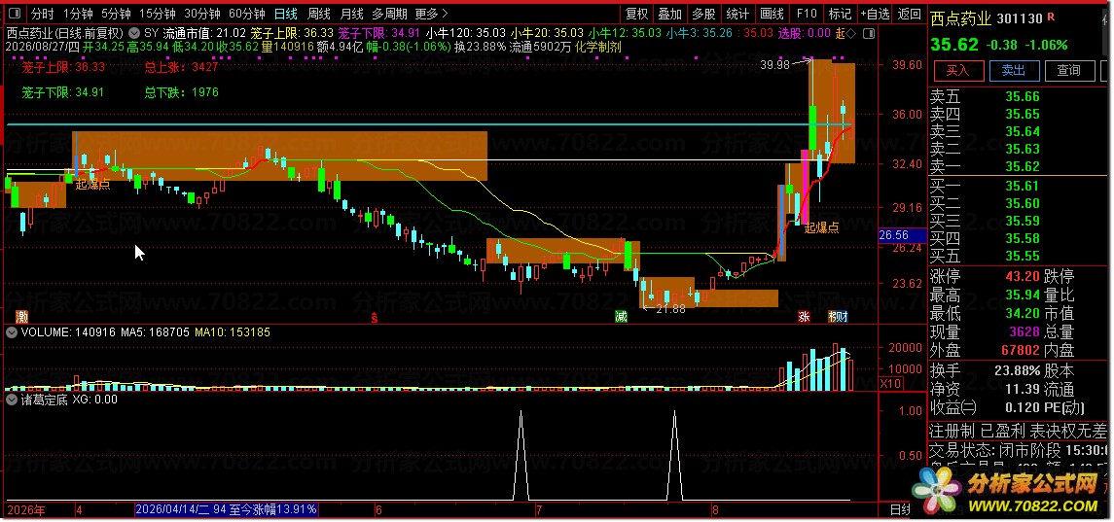Image resolution: width=1114 pixels, height=522 pixels.
Task: Select the 日线 daily chart tab
Action: click(286, 14)
